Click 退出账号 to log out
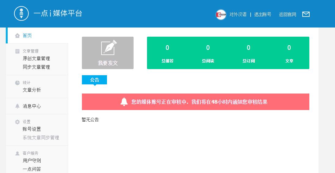The image size is (335, 173). pyautogui.click(x=263, y=15)
